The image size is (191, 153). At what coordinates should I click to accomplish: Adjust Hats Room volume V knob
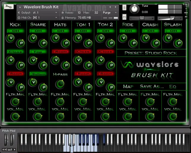tap(55, 60)
